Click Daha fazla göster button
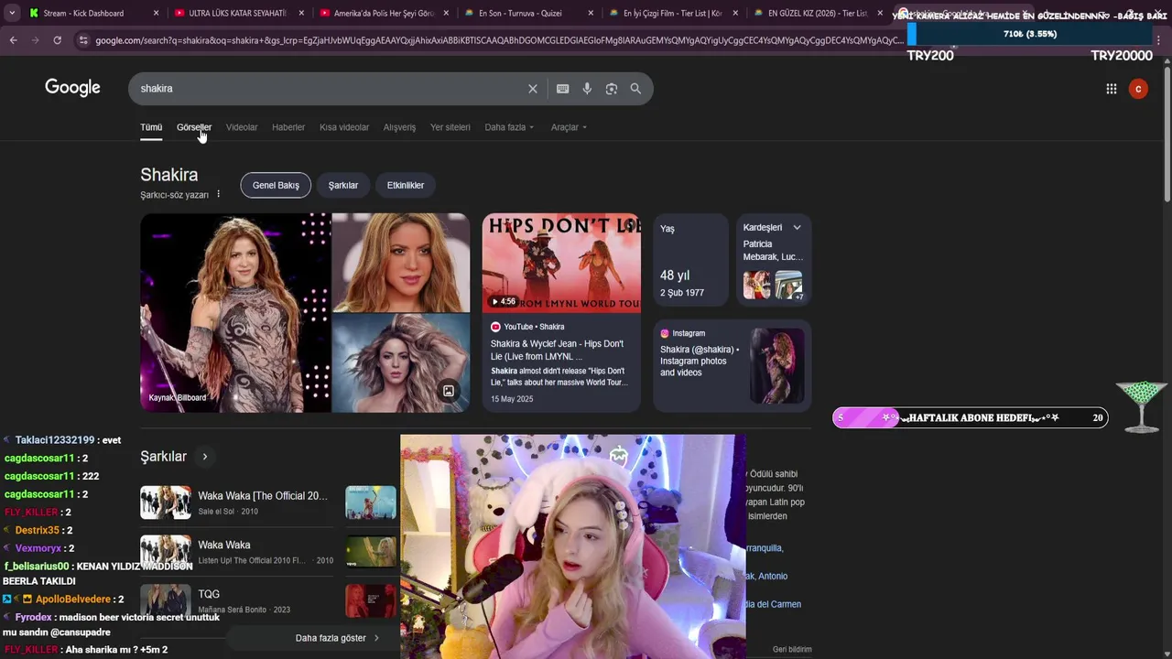 click(337, 638)
